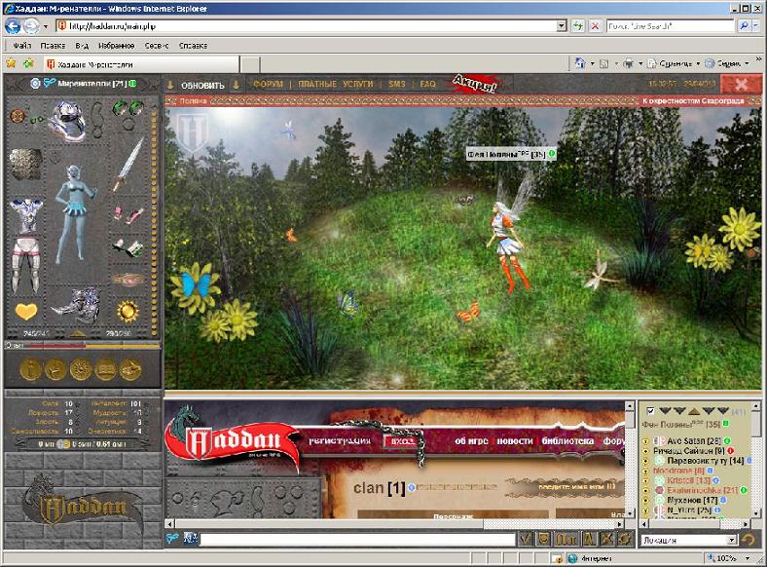Open the библиотека link
Screen dimensions: 767x567
click(567, 440)
